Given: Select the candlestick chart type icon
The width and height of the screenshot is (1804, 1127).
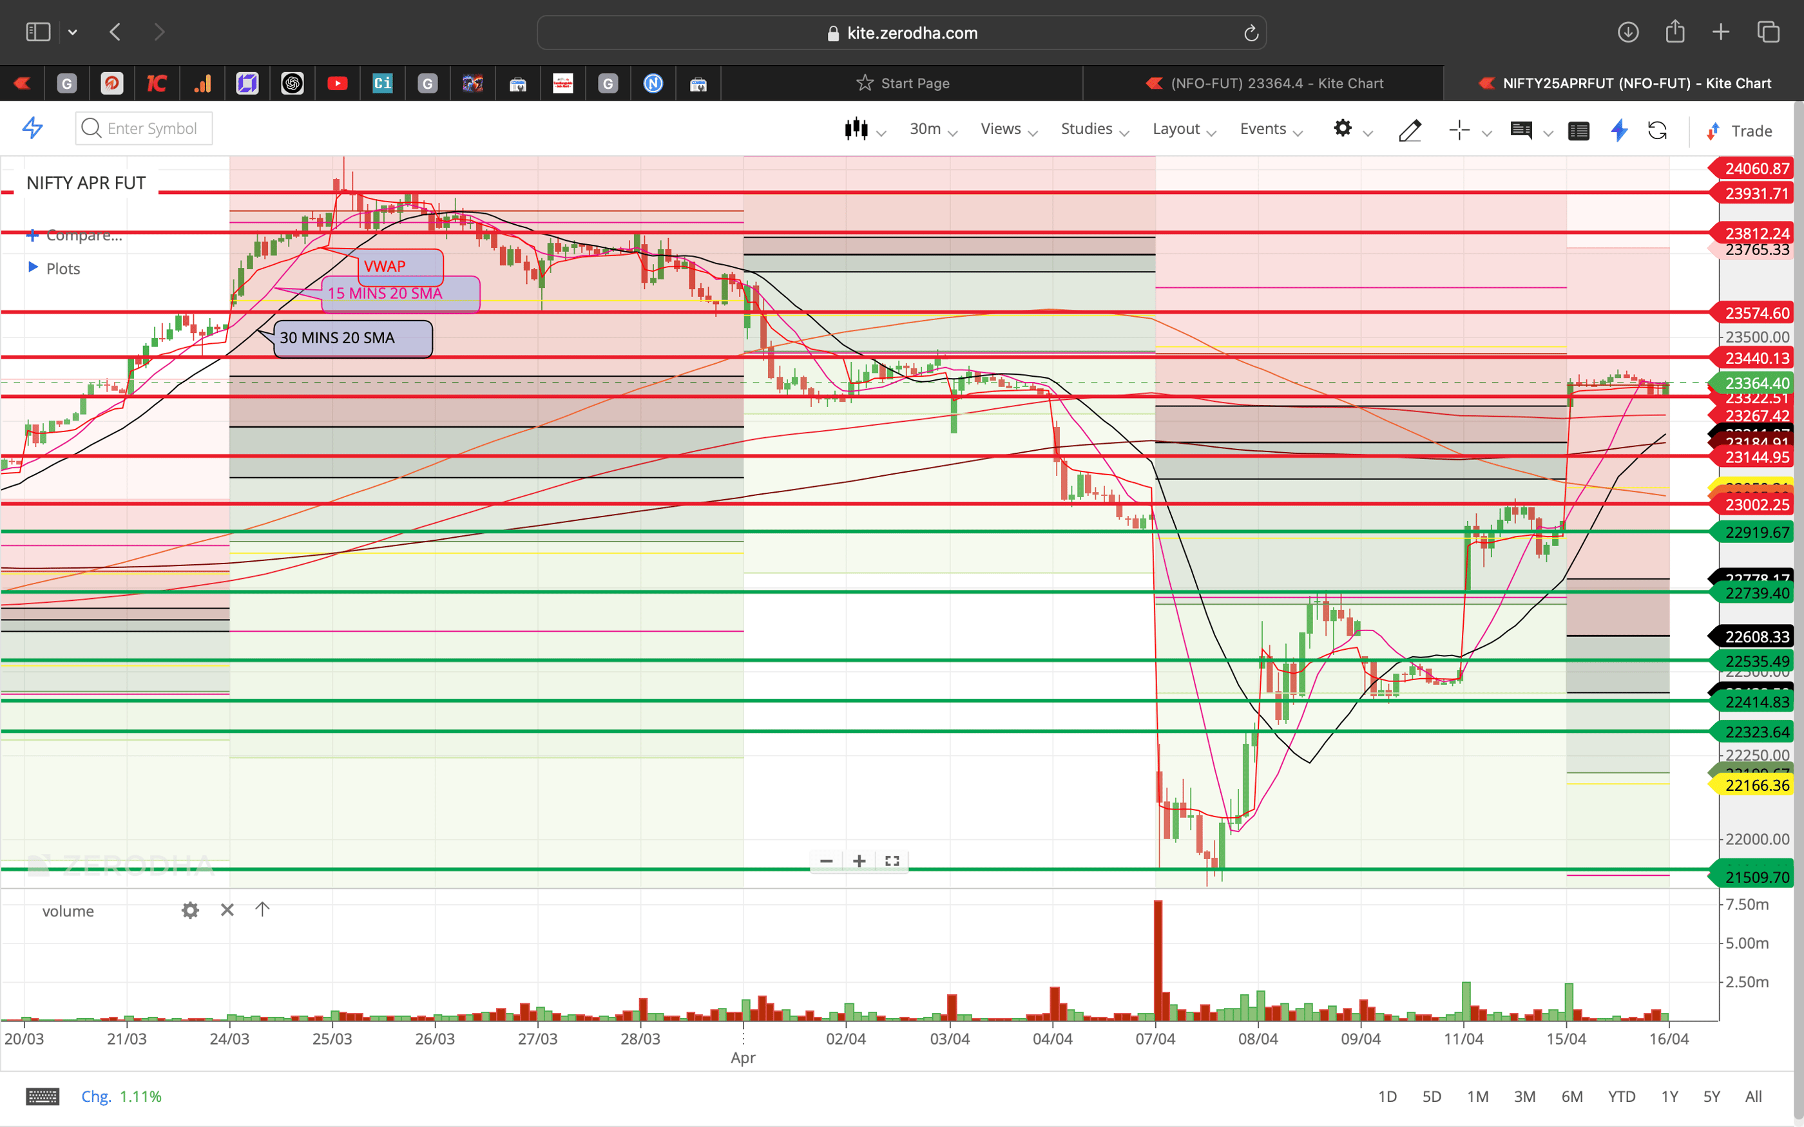Looking at the screenshot, I should coord(858,129).
